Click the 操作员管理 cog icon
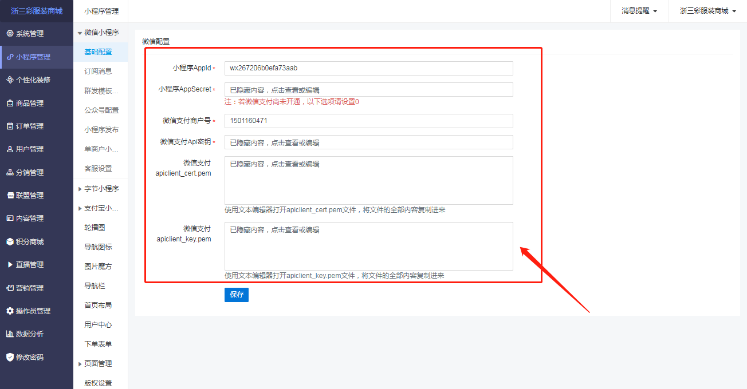 pos(10,311)
